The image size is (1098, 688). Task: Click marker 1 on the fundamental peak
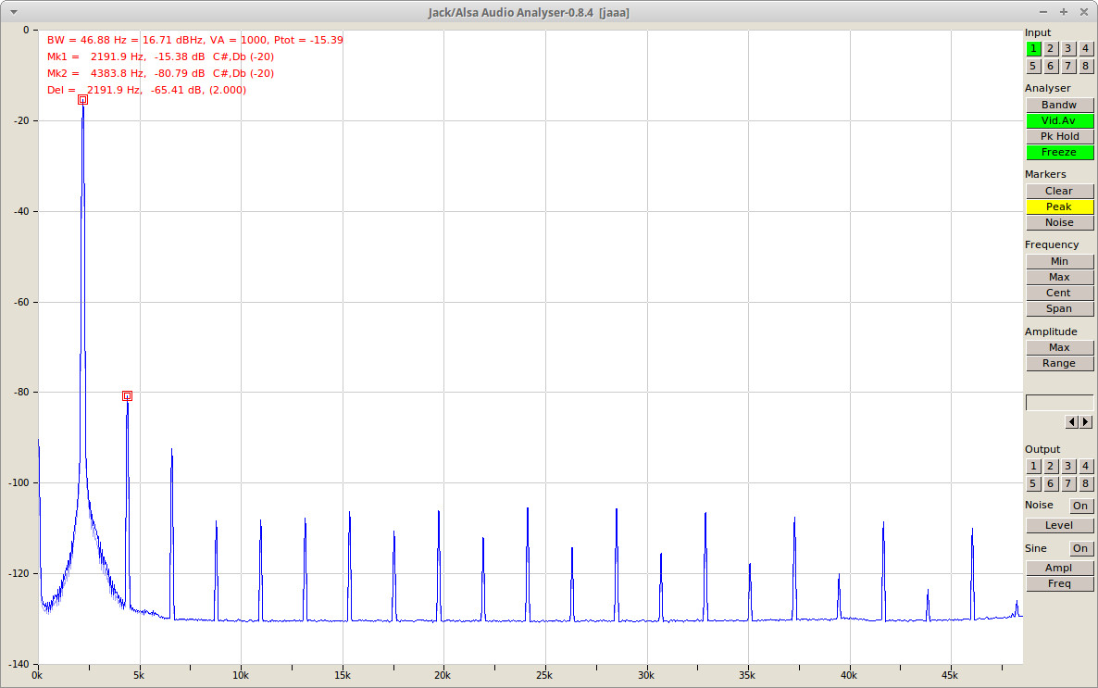pyautogui.click(x=82, y=99)
